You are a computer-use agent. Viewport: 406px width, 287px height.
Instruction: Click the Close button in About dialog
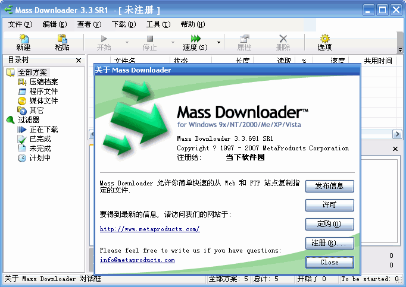point(330,263)
